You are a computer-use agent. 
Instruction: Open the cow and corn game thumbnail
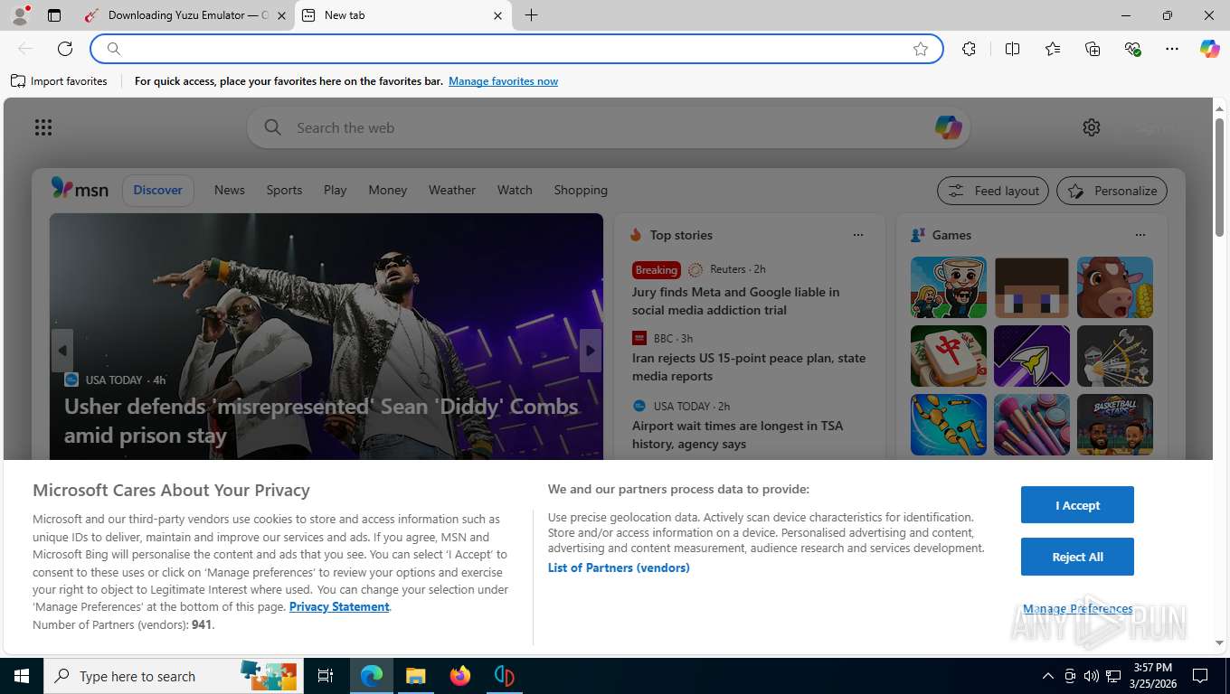(1115, 287)
